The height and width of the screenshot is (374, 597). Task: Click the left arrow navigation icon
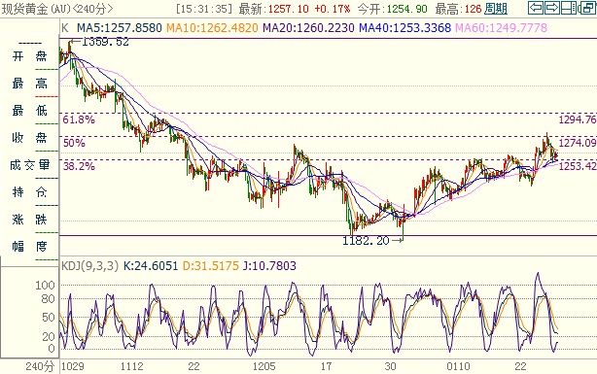point(536,8)
